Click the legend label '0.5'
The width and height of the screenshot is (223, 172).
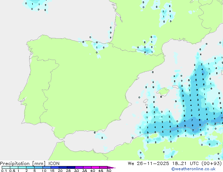click(x=12, y=171)
